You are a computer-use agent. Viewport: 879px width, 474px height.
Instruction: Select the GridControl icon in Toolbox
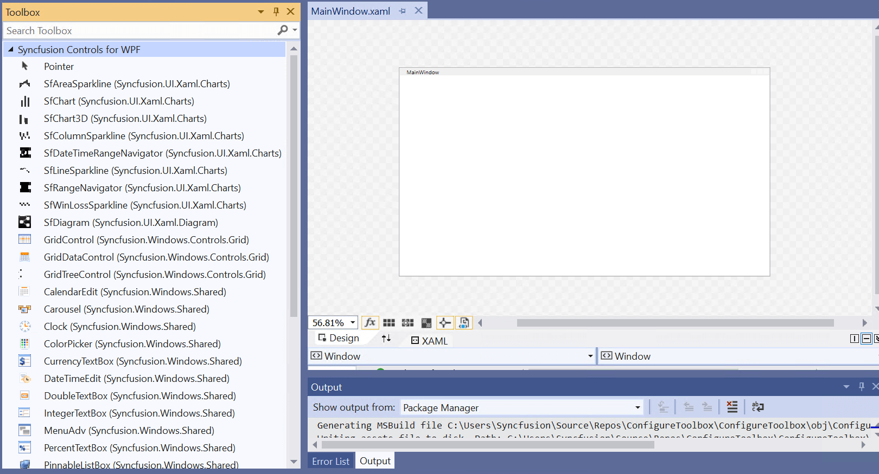pos(25,240)
